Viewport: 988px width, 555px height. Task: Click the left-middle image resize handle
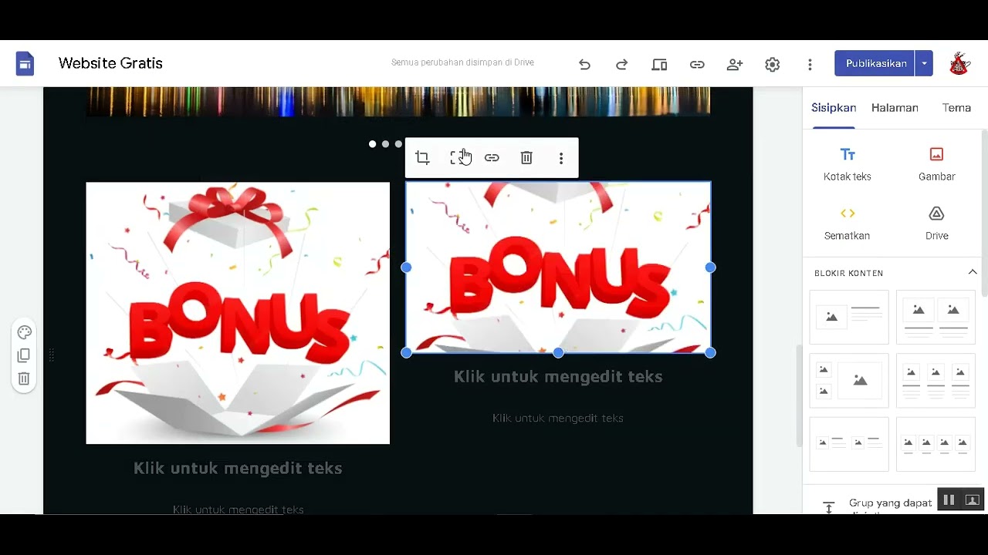pos(406,267)
